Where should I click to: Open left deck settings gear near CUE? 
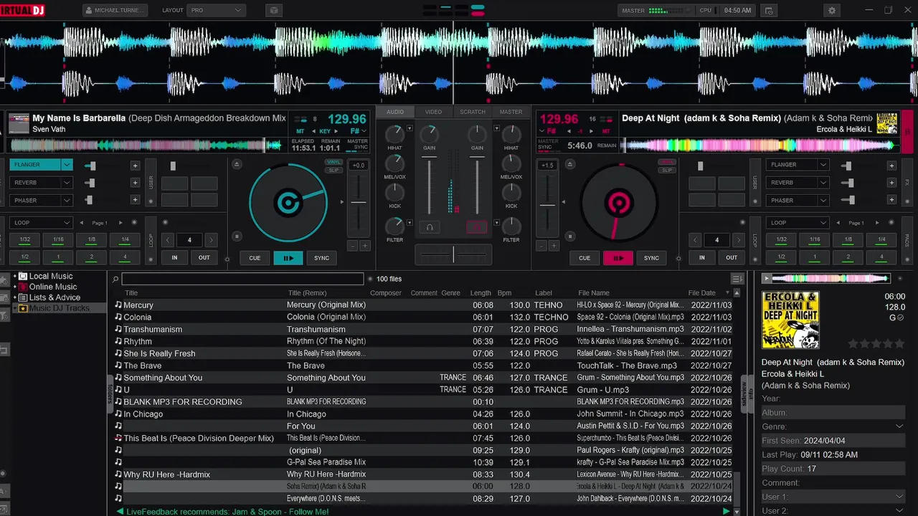(227, 259)
